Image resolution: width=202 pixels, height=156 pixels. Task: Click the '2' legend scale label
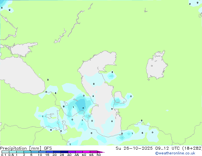(x=24, y=155)
